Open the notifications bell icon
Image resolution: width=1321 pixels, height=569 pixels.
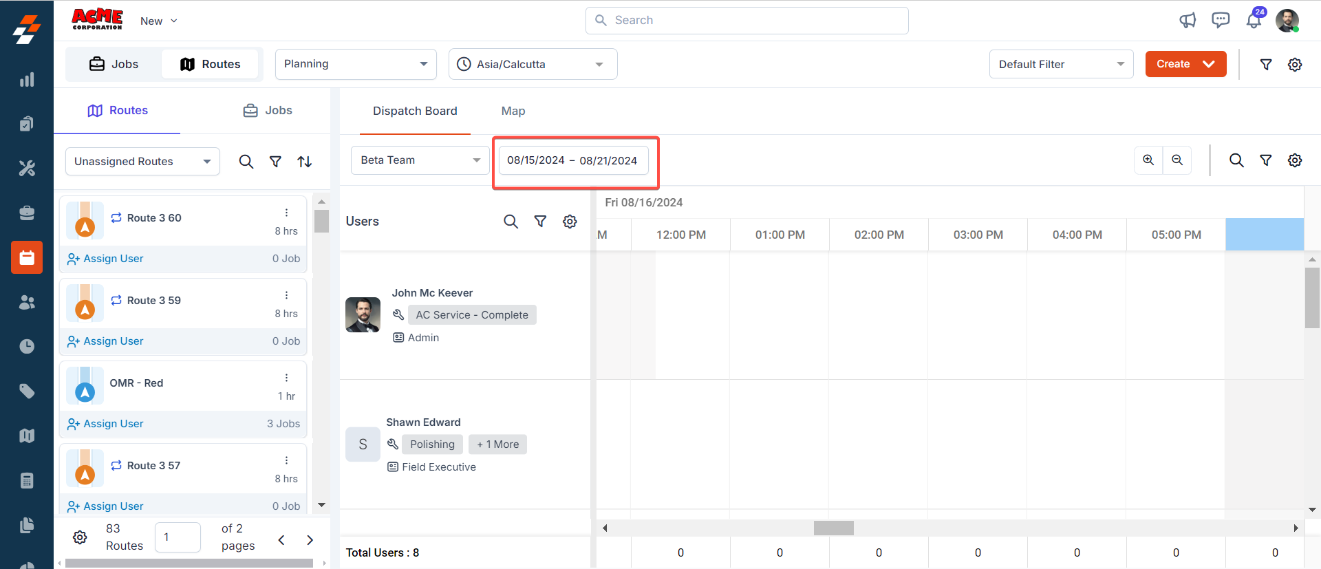click(1254, 21)
